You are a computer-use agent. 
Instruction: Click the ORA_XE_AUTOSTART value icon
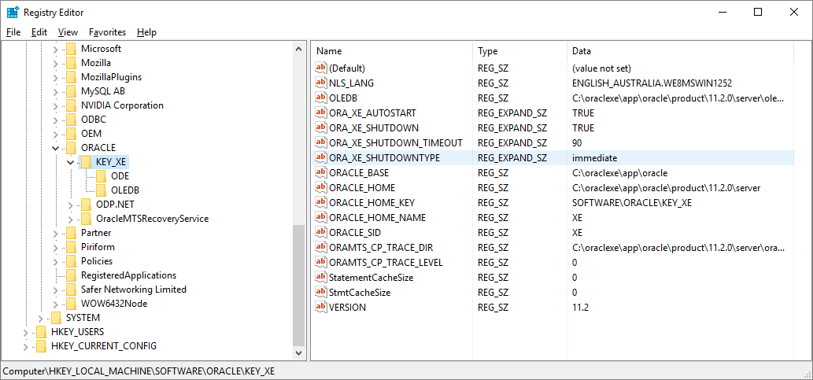coord(320,113)
